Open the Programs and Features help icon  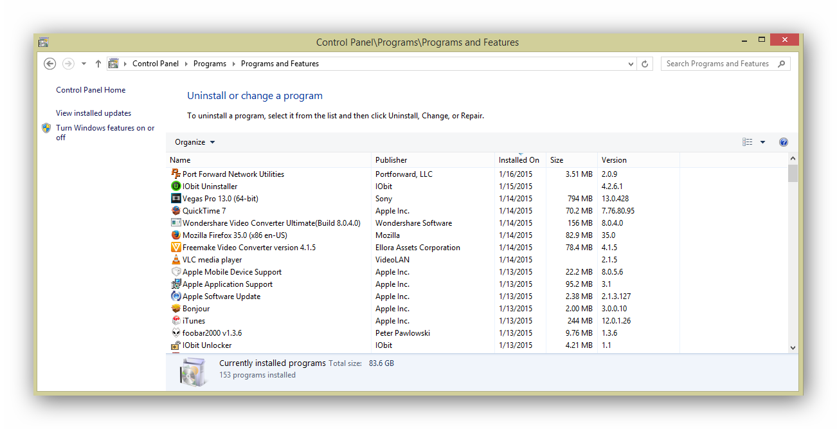point(783,142)
